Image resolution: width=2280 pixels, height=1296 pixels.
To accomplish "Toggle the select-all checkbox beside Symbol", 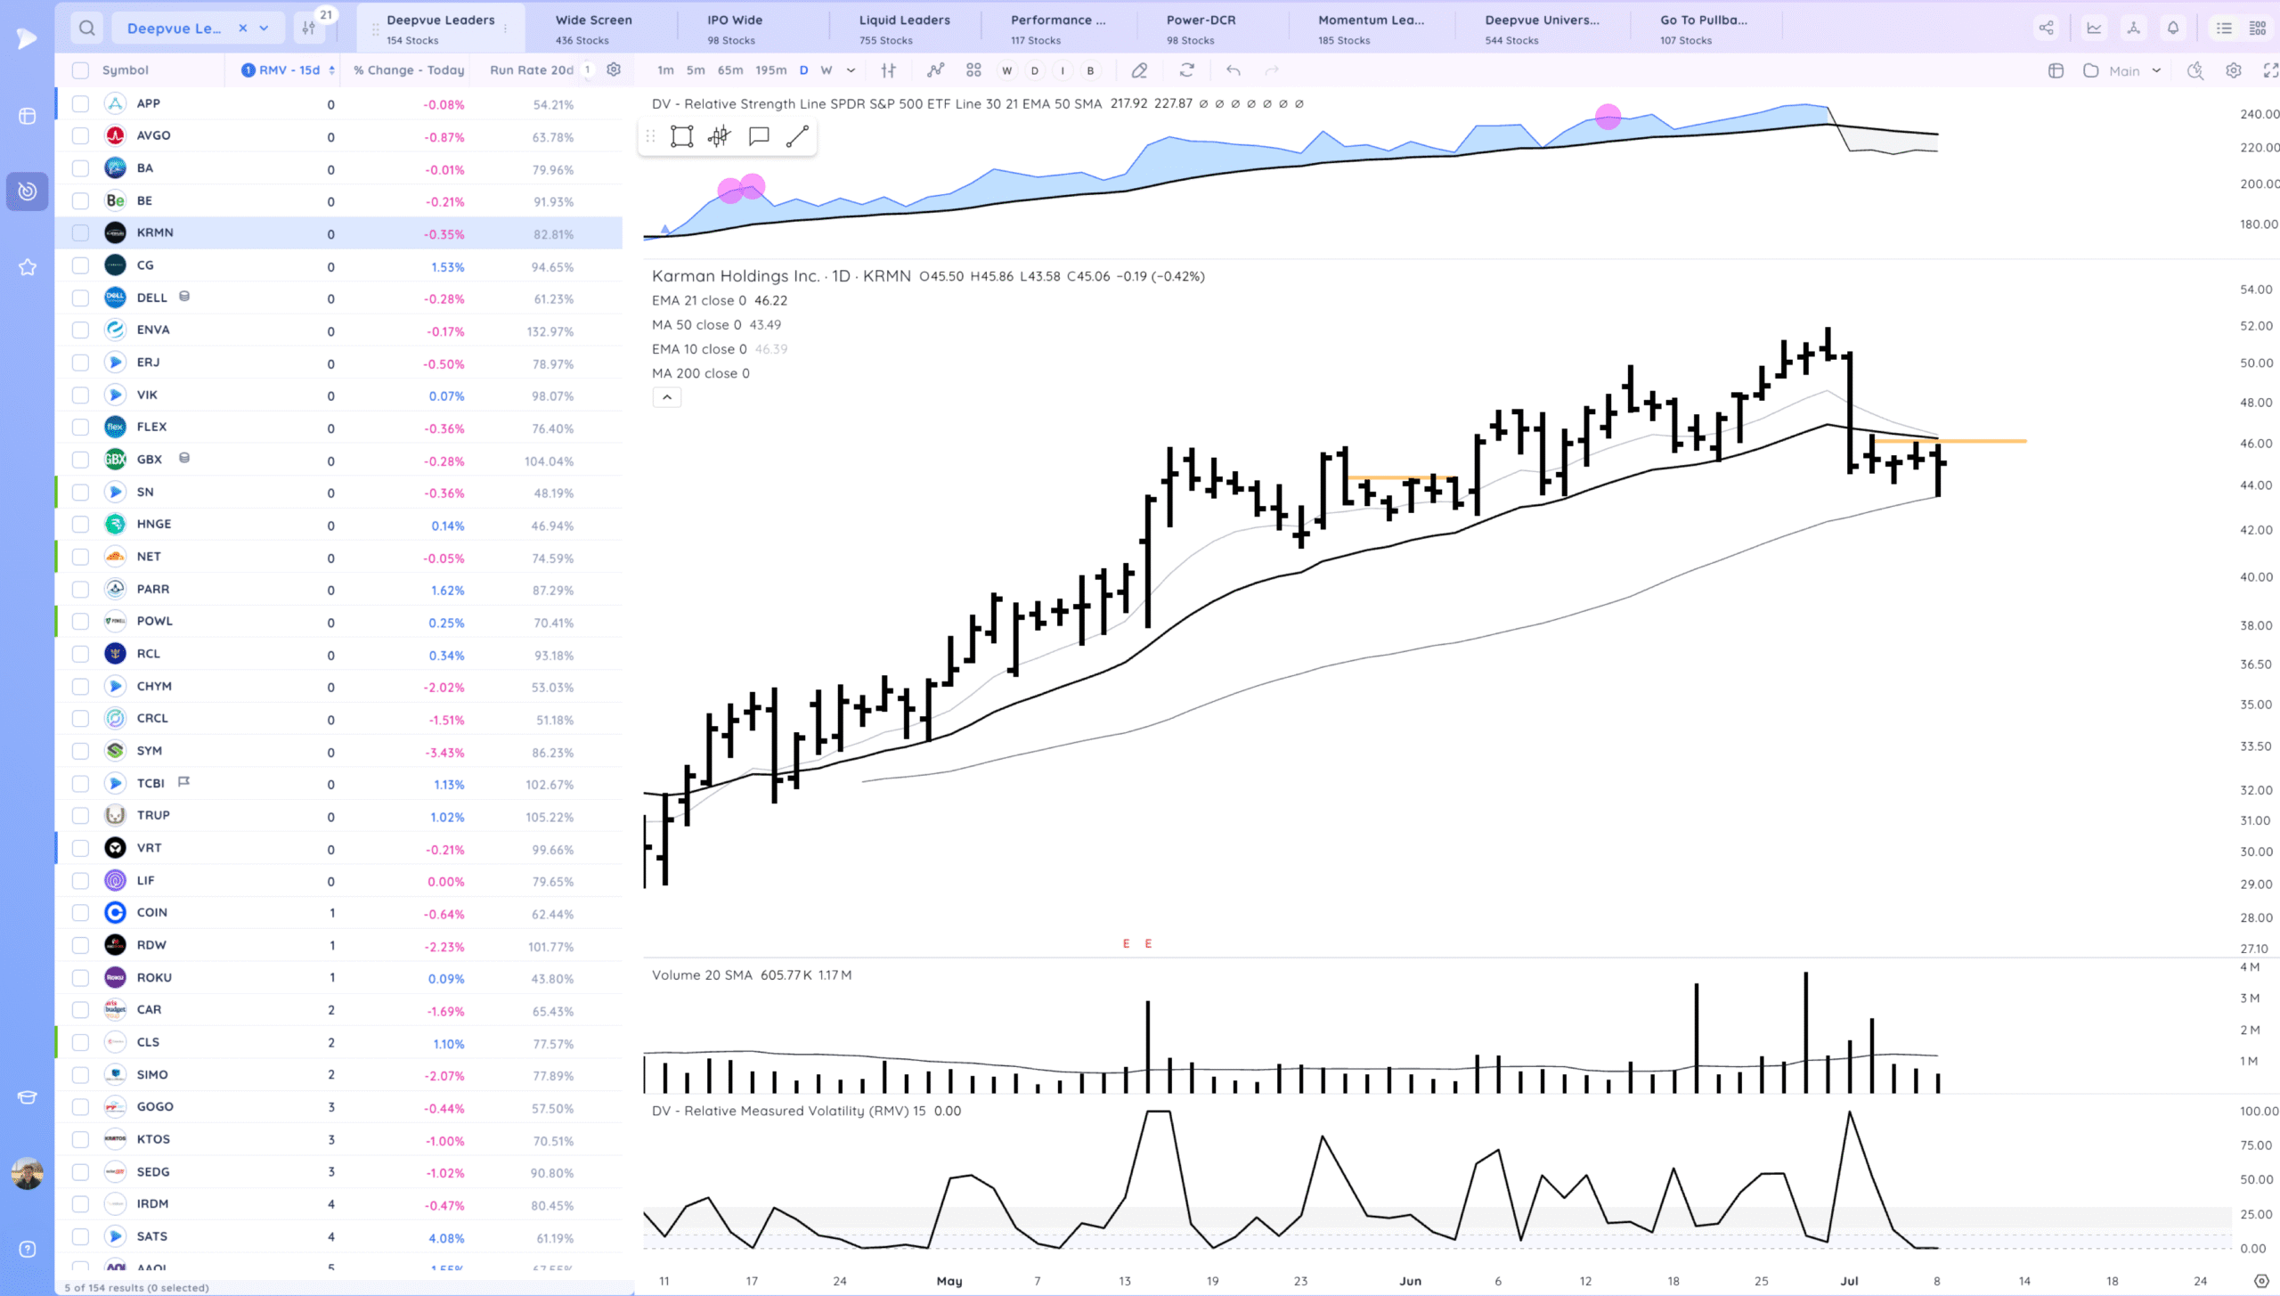I will point(80,70).
